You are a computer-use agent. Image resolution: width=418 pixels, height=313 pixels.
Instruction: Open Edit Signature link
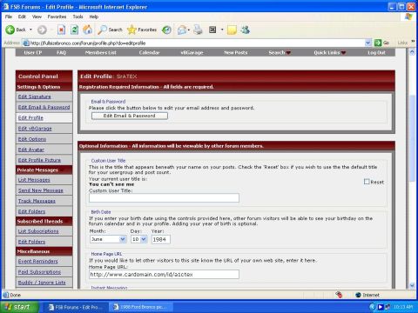click(x=35, y=97)
